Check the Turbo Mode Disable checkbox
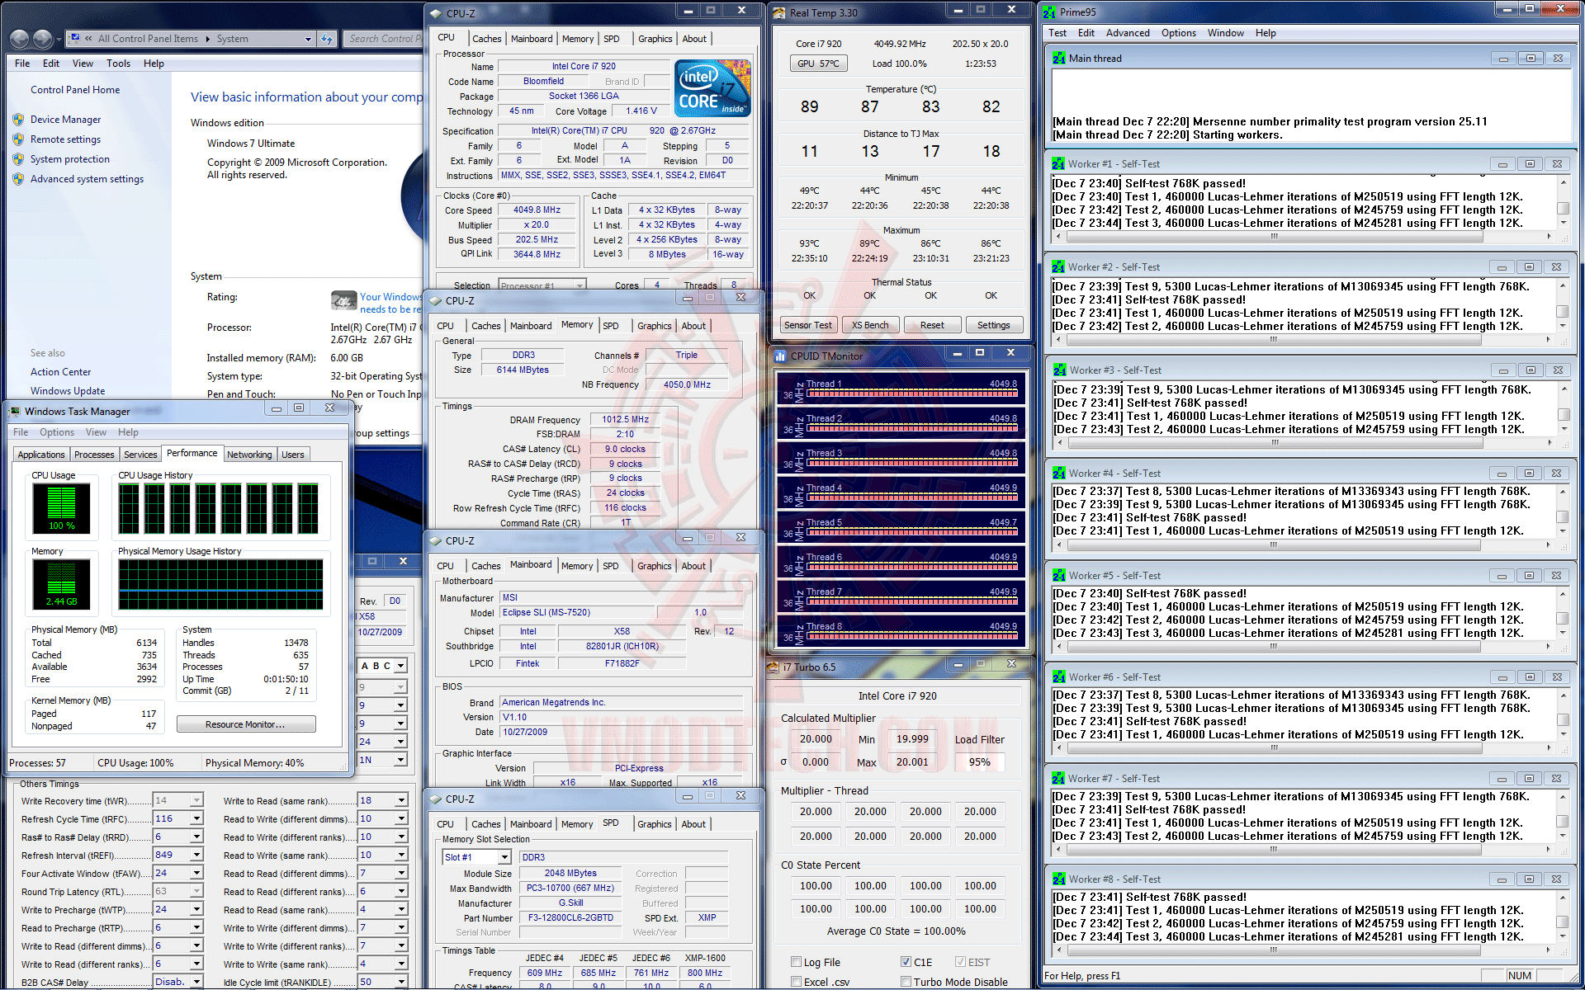The width and height of the screenshot is (1585, 990). (x=906, y=982)
